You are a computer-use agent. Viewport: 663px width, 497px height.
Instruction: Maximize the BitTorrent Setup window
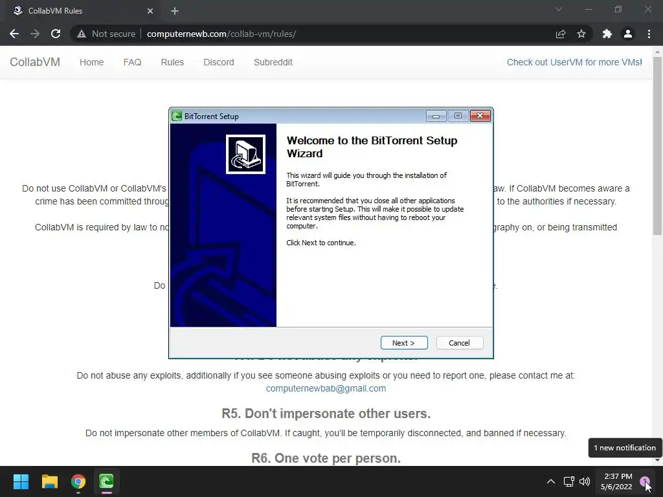pos(458,116)
